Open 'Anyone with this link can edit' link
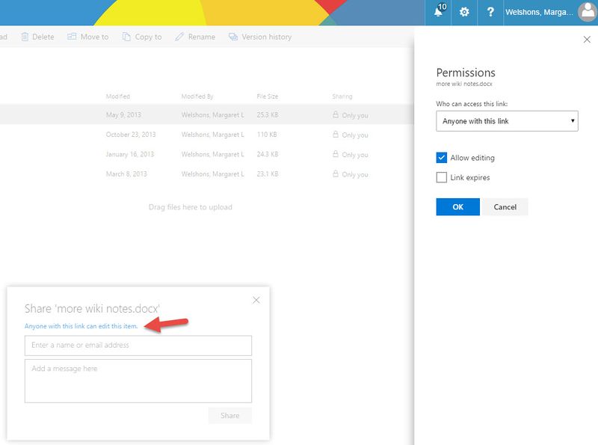 pos(81,326)
